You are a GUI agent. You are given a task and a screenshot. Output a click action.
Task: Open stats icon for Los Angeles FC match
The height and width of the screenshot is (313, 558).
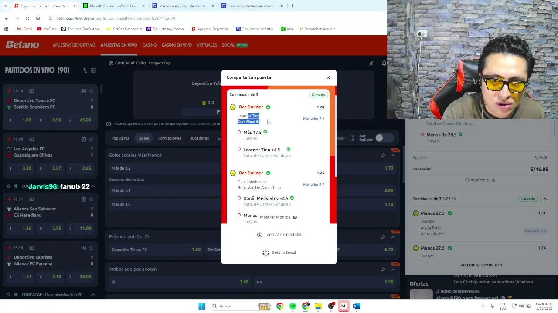click(83, 140)
